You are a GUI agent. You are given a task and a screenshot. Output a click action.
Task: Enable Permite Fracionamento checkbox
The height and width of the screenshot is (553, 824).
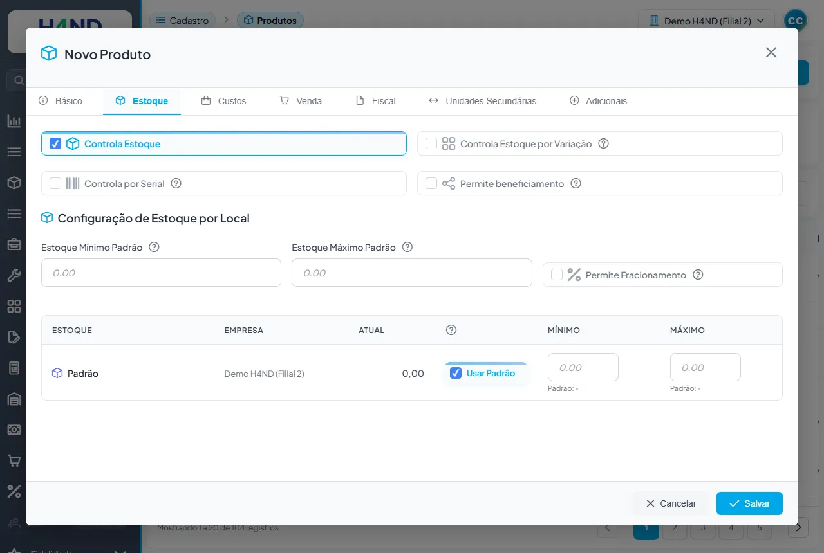(x=557, y=275)
